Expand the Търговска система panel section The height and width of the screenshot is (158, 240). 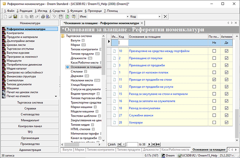[x=30, y=103]
